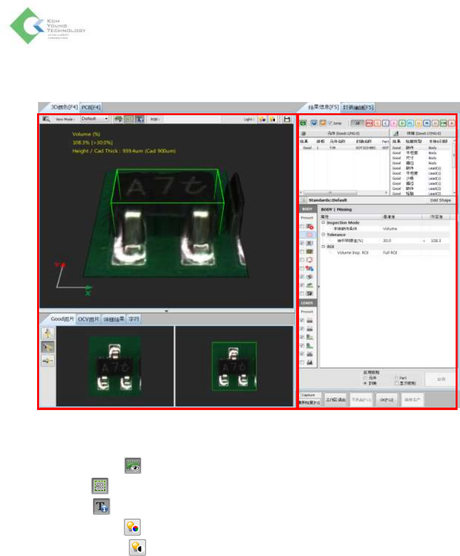Image resolution: width=460 pixels, height=556 pixels.
Task: Open the View Mode Default dropdown
Action: tap(95, 119)
